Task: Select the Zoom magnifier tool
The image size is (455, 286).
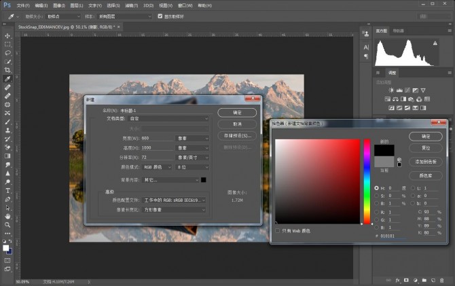Action: click(x=7, y=225)
